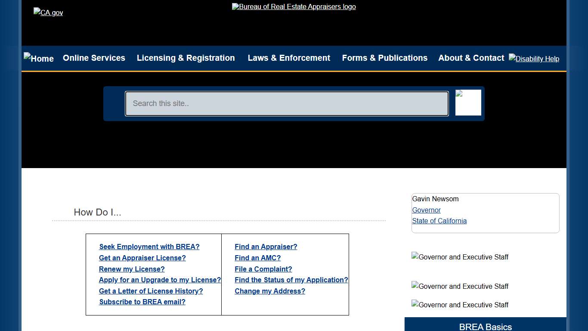Select the Renew my License link
Screen dimensions: 588x331
132,269
